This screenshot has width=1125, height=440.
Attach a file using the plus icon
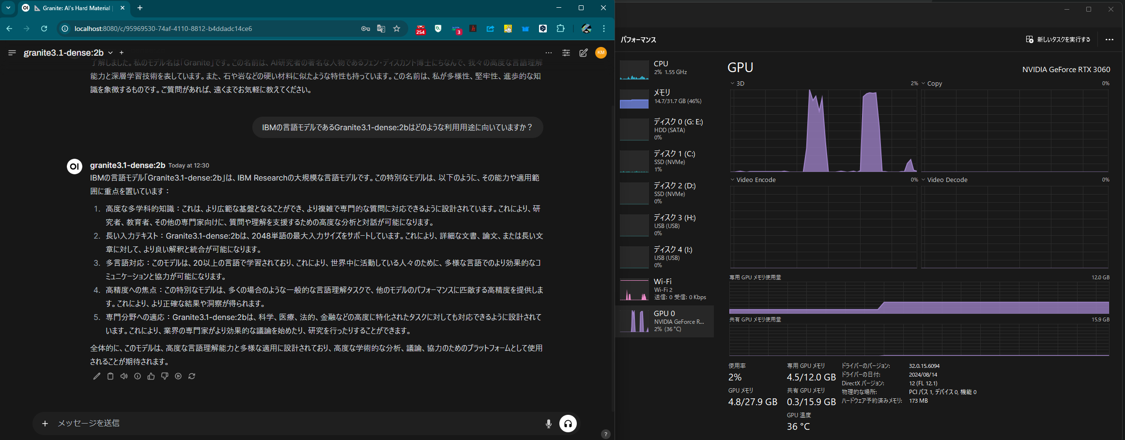45,423
